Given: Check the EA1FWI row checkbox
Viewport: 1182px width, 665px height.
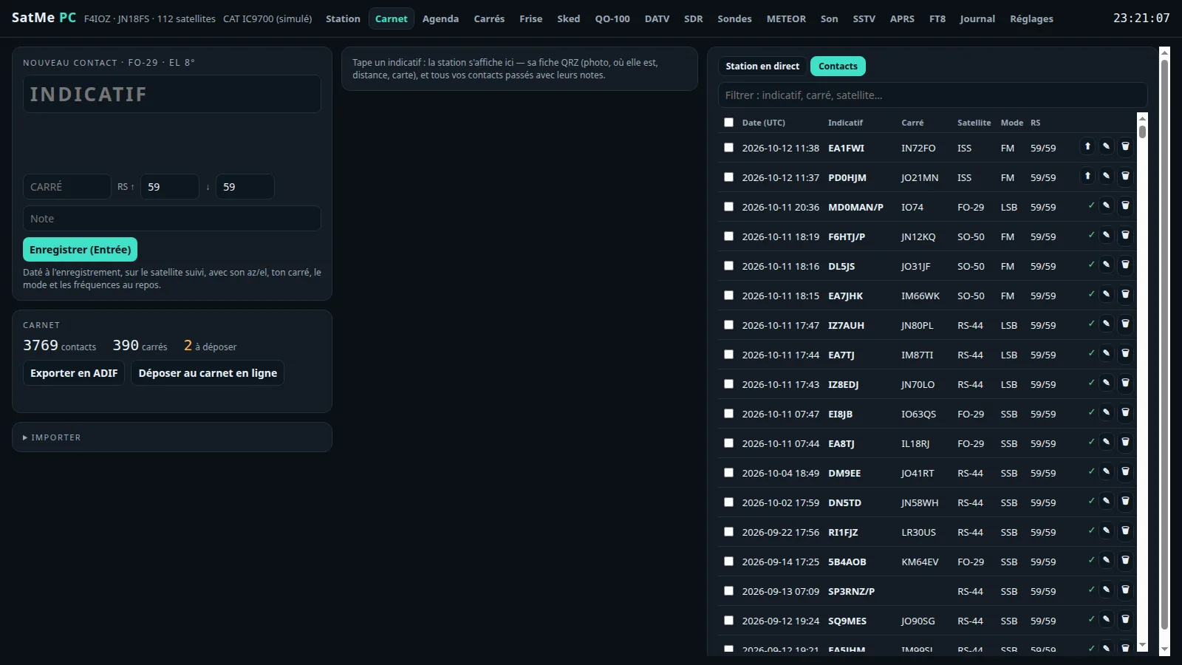Looking at the screenshot, I should coord(729,148).
